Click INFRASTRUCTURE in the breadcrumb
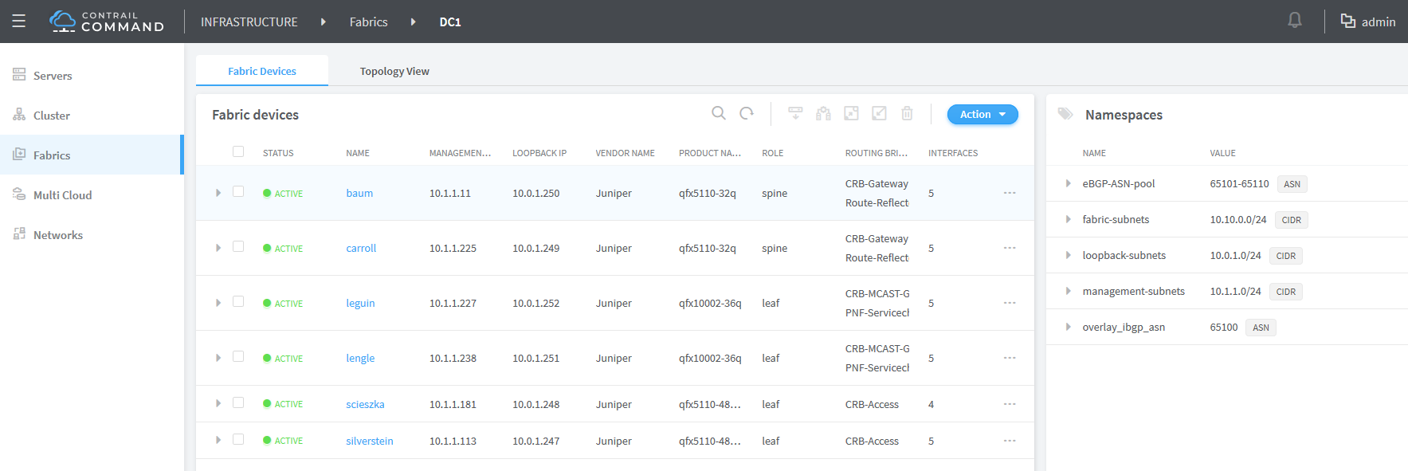The image size is (1408, 471). (249, 22)
